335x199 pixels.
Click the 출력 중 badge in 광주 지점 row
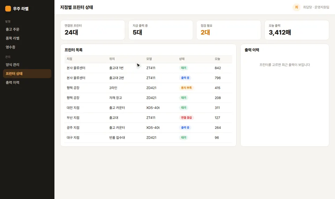coord(185,128)
